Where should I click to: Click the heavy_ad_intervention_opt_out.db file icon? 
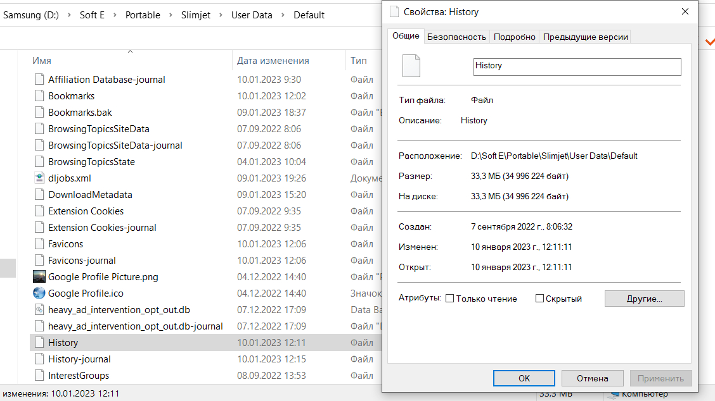point(39,310)
